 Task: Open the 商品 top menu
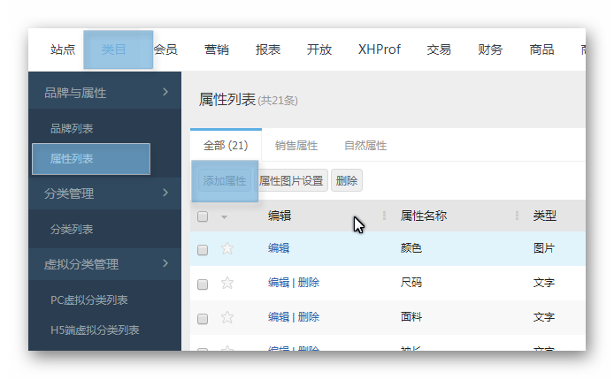[x=541, y=49]
